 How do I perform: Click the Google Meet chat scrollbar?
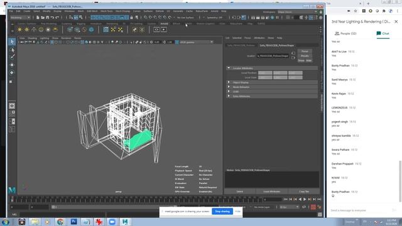[400, 181]
